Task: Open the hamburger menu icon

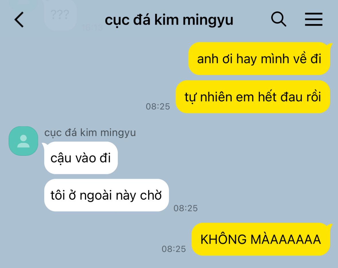Action: pos(314,19)
